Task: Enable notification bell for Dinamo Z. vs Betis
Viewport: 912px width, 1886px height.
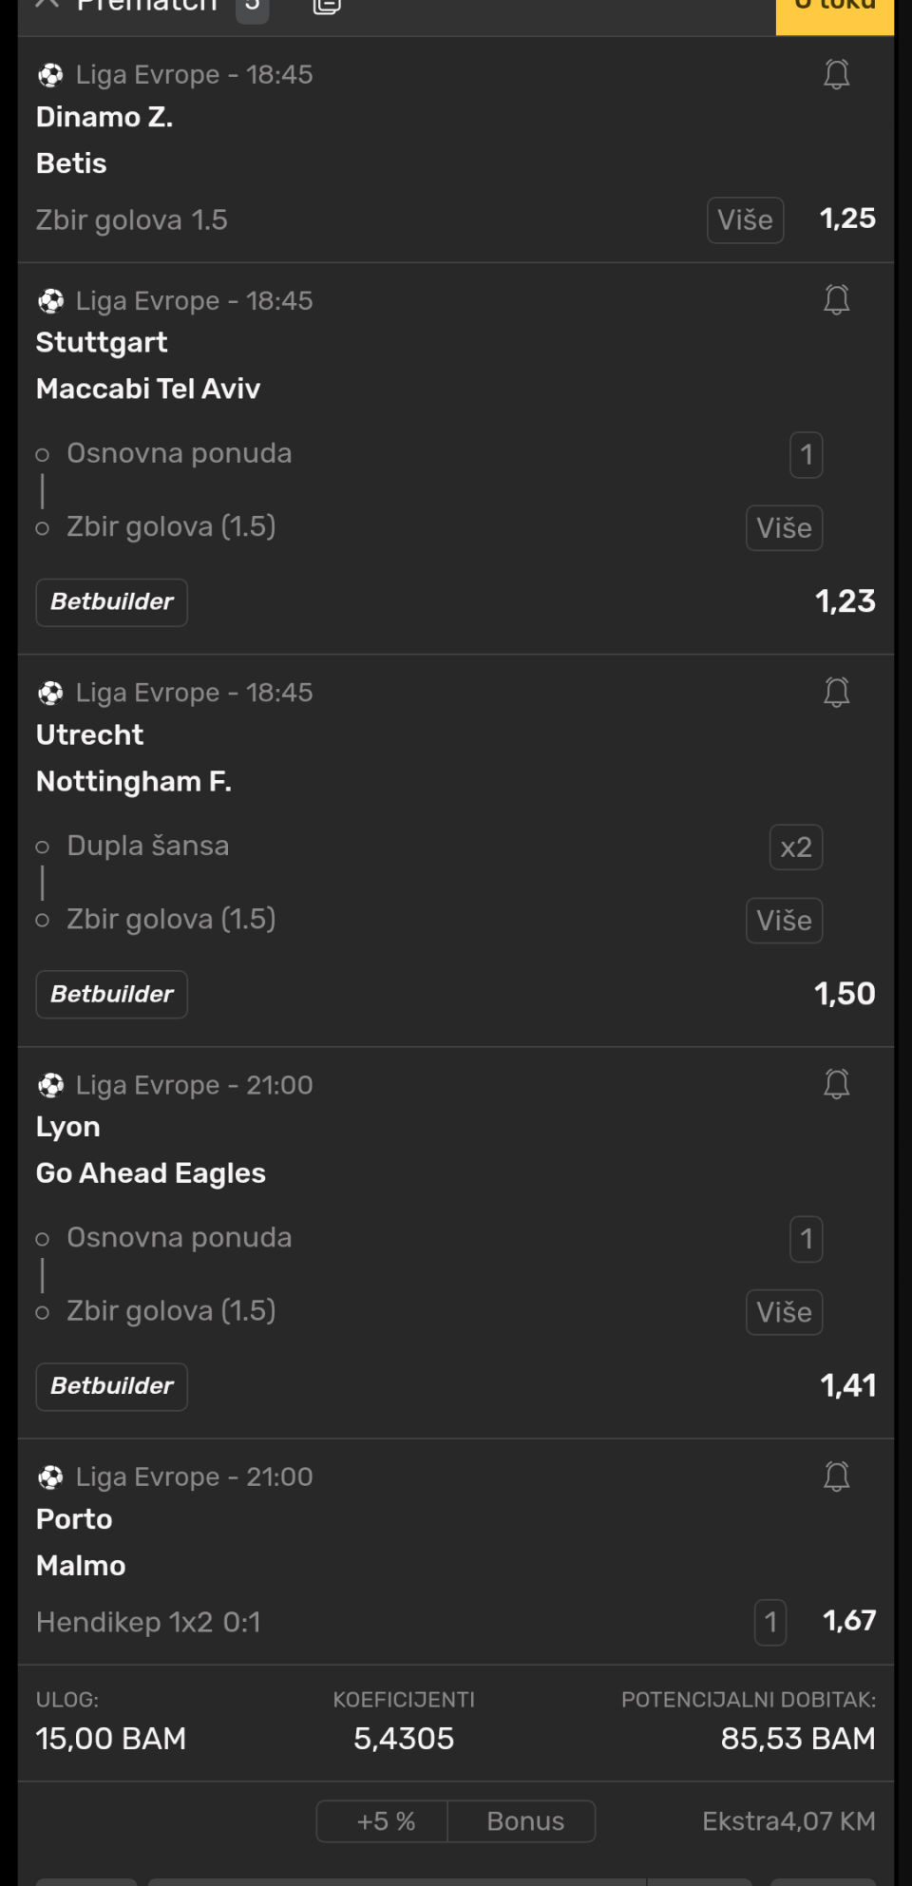Action: pos(836,74)
